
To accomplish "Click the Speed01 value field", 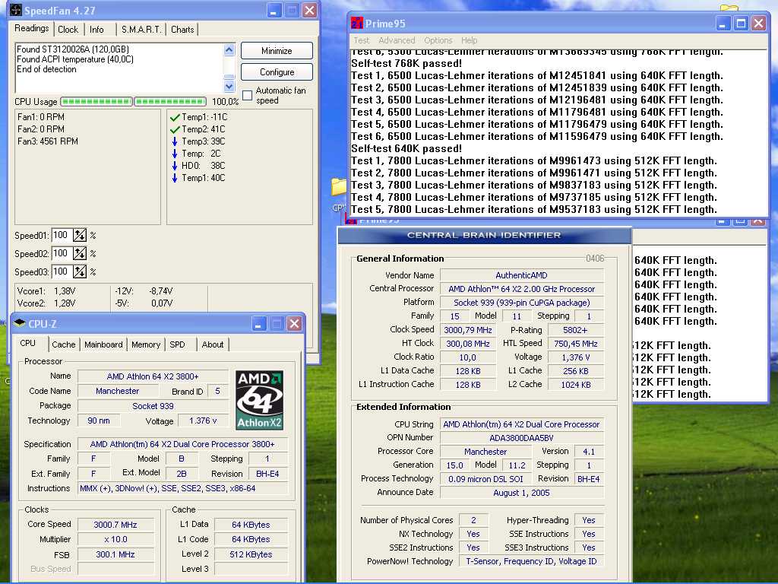I will point(62,235).
